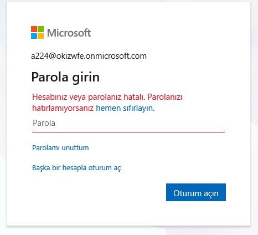258x235 pixels.
Task: Click the red underline of password field
Action: point(128,132)
